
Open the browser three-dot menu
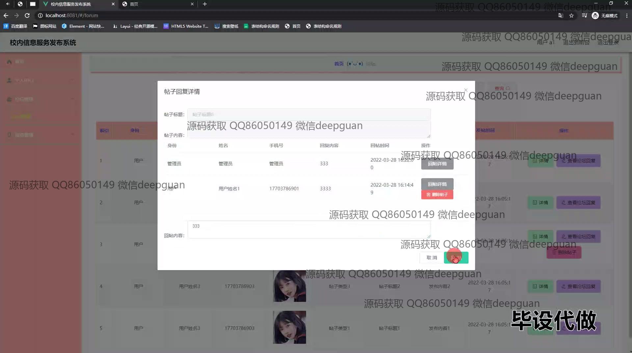626,15
